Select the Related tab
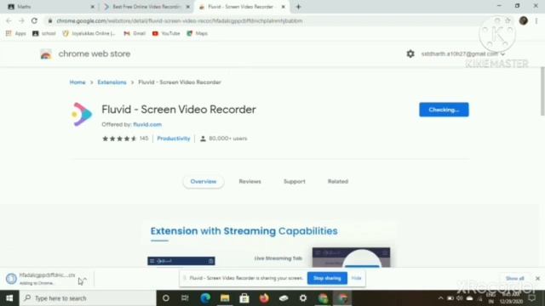The height and width of the screenshot is (306, 545). (338, 181)
